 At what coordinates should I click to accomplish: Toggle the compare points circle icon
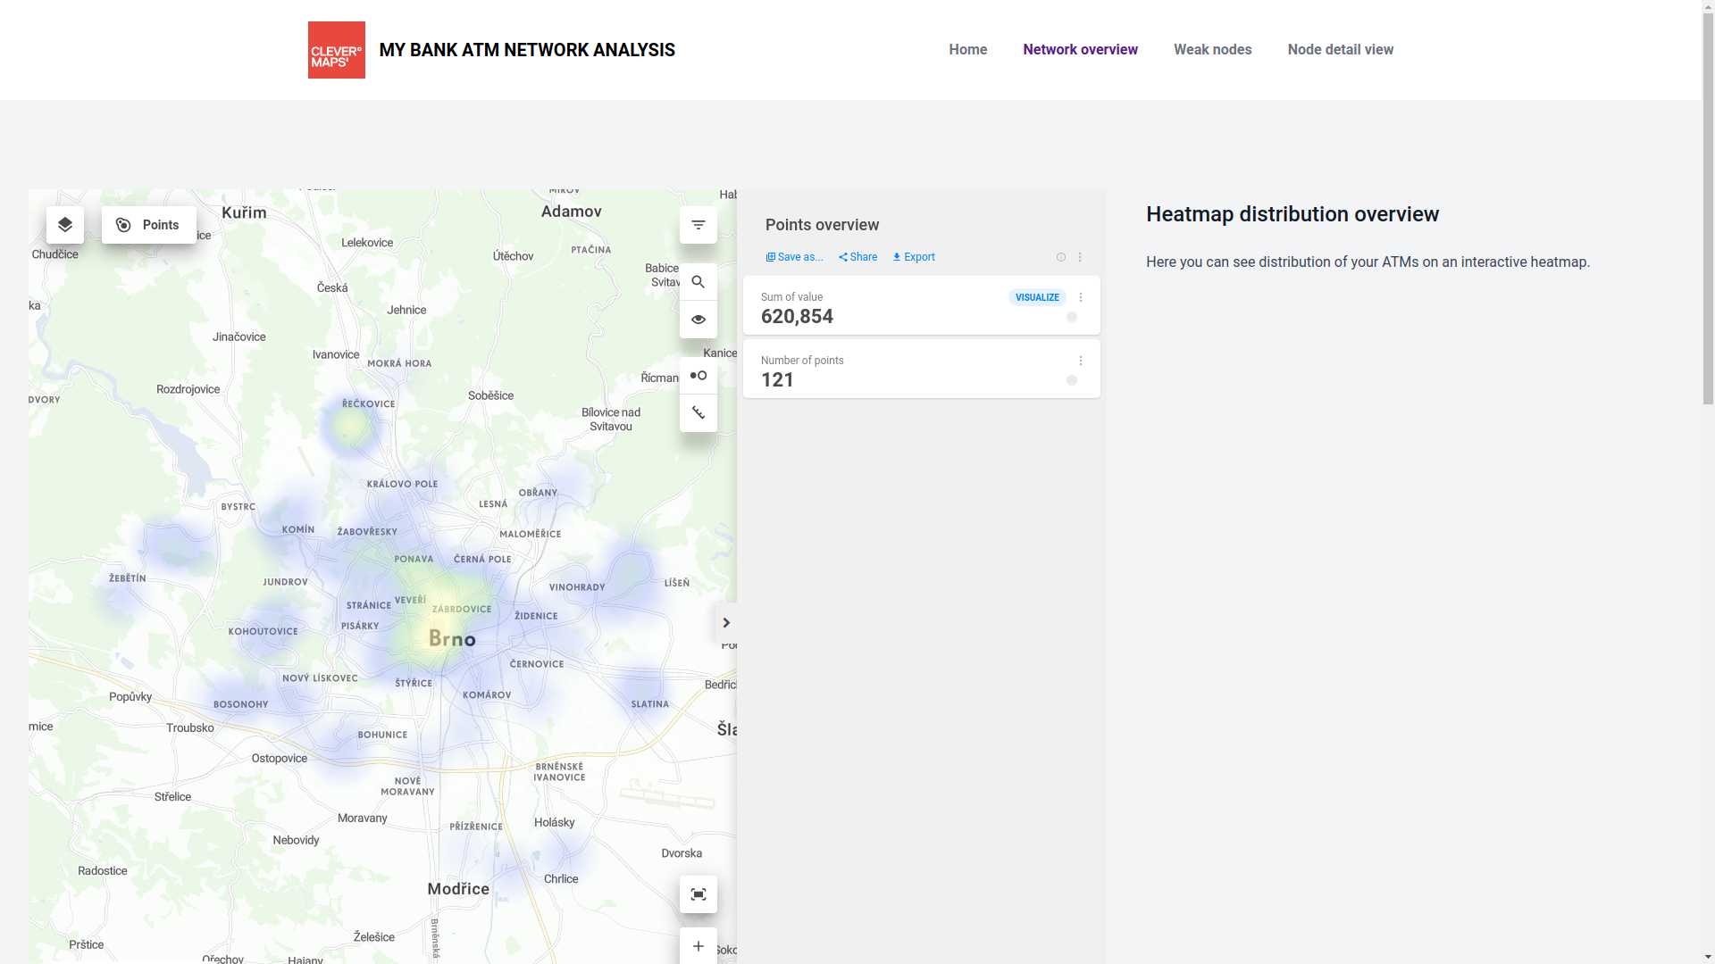(698, 376)
